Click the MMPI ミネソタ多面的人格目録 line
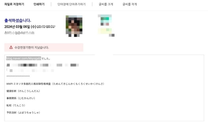Viewport: 208px width, 123px height. (x=55, y=84)
